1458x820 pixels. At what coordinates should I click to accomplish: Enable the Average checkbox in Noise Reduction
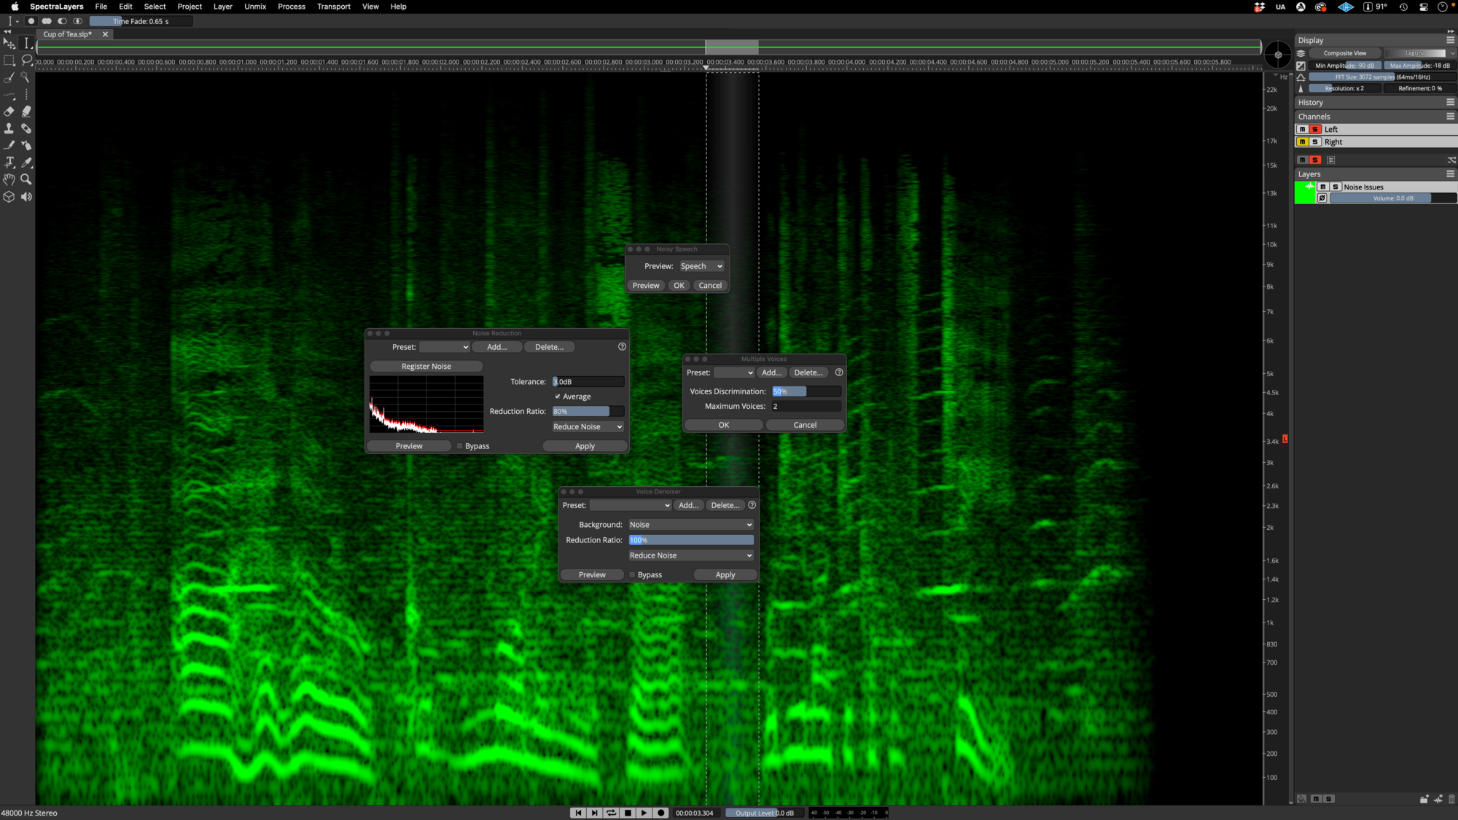(x=558, y=396)
